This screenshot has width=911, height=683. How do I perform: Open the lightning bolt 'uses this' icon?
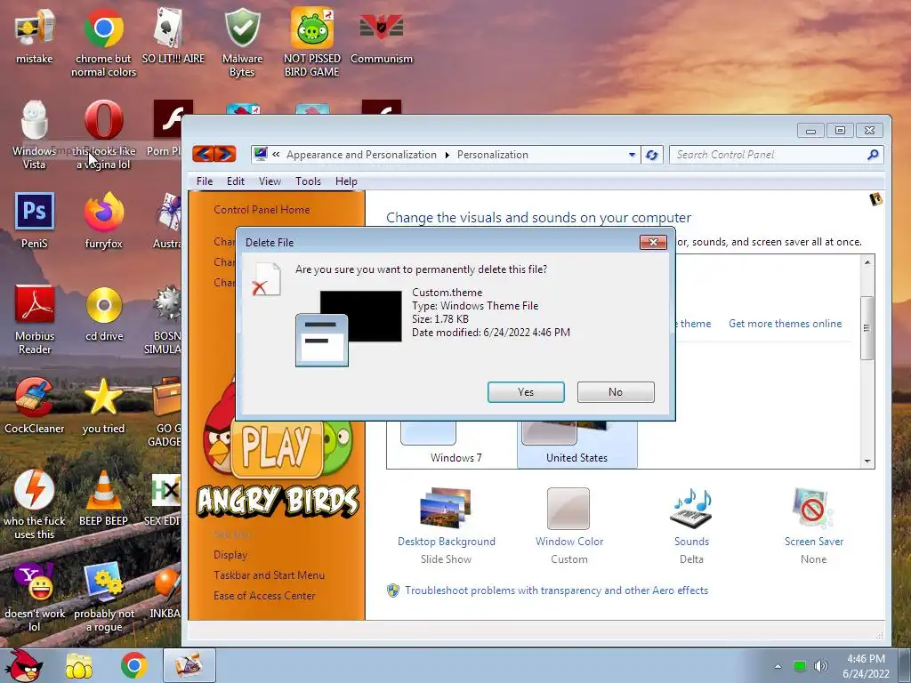(35, 490)
